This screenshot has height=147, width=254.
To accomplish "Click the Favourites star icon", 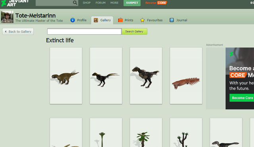I will pos(142,20).
